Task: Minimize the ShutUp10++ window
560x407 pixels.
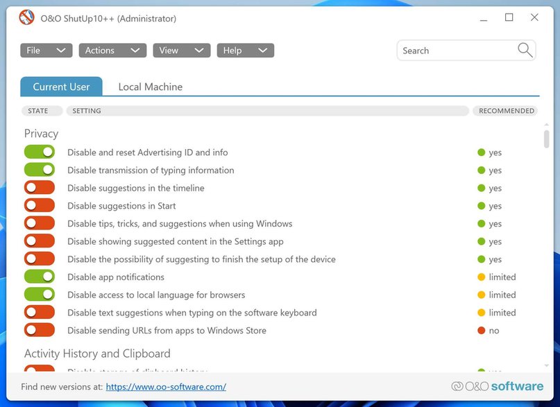Action: pos(484,18)
